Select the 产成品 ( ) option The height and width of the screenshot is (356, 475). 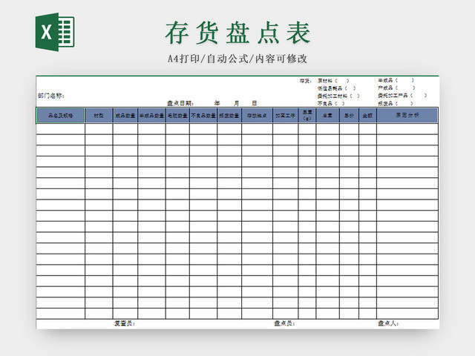tap(396, 88)
